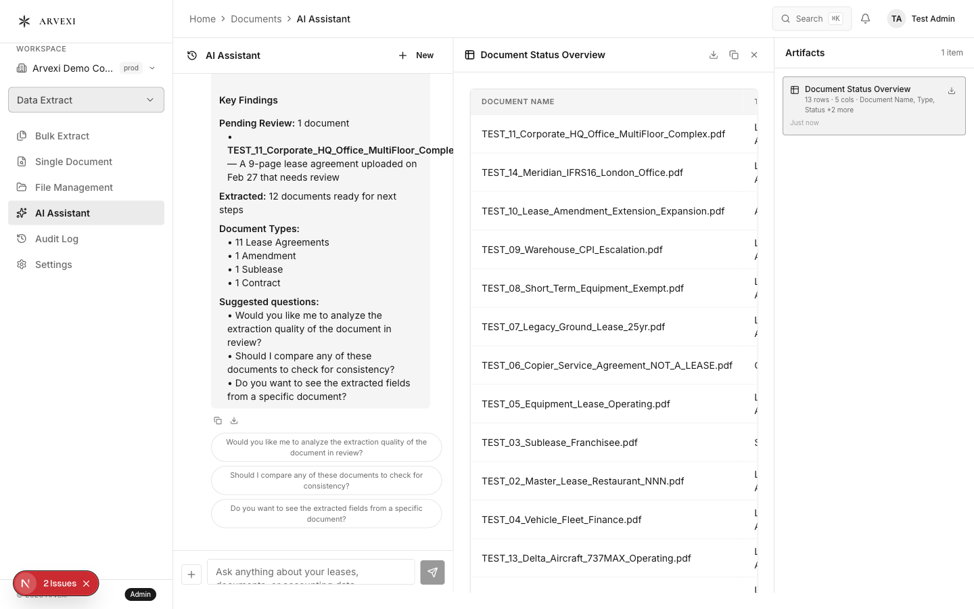This screenshot has height=609, width=974.
Task: Start a new chat with the New button
Action: (x=415, y=55)
